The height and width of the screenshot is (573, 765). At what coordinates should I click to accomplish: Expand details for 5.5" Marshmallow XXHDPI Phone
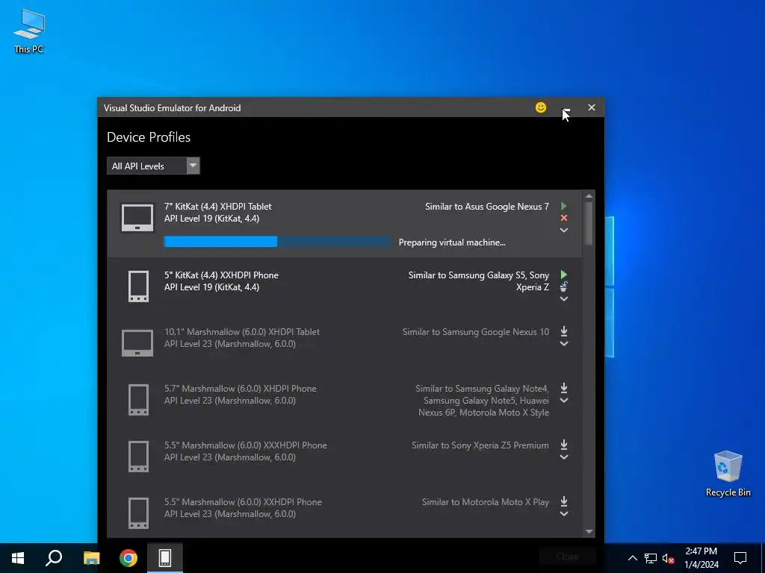pyautogui.click(x=563, y=513)
